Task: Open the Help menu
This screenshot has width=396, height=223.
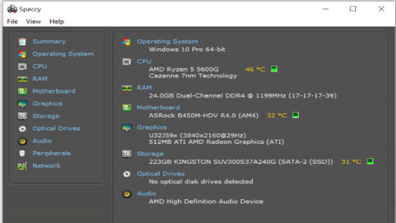Action: (57, 21)
